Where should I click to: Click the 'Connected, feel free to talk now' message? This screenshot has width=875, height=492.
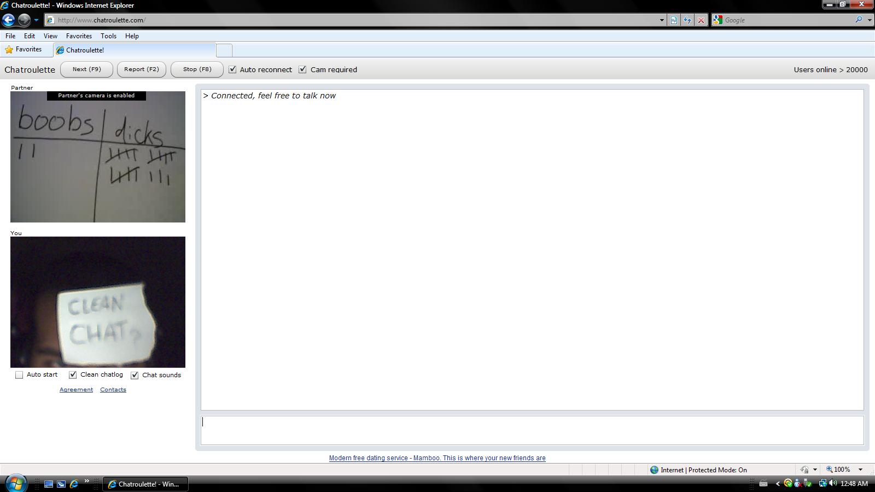tap(270, 96)
